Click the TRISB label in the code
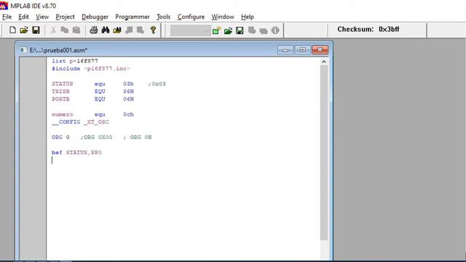The width and height of the screenshot is (466, 262). (60, 92)
